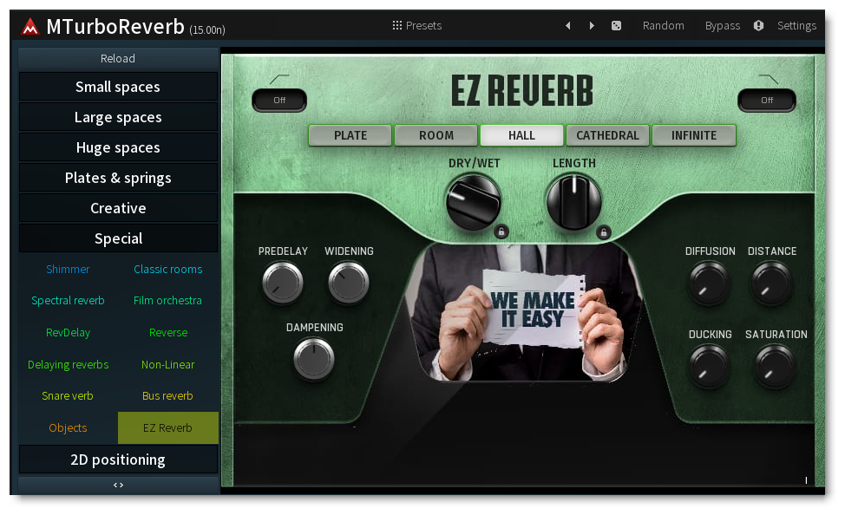
Task: Select the Non-Linear device
Action: (x=168, y=364)
